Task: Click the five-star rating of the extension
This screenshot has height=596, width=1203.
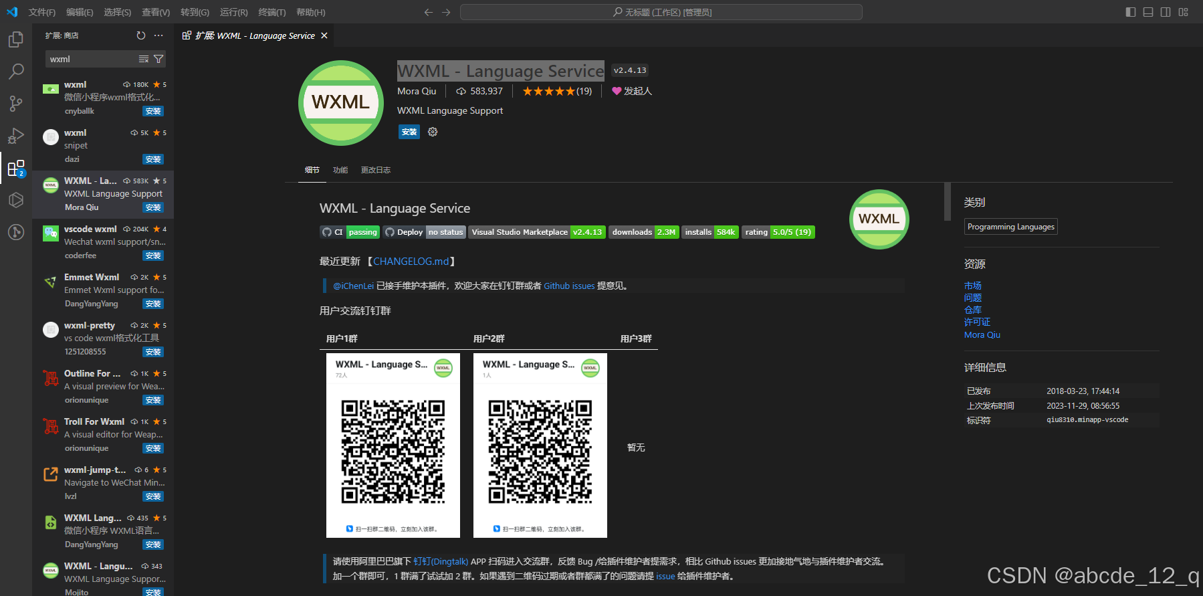Action: point(557,91)
